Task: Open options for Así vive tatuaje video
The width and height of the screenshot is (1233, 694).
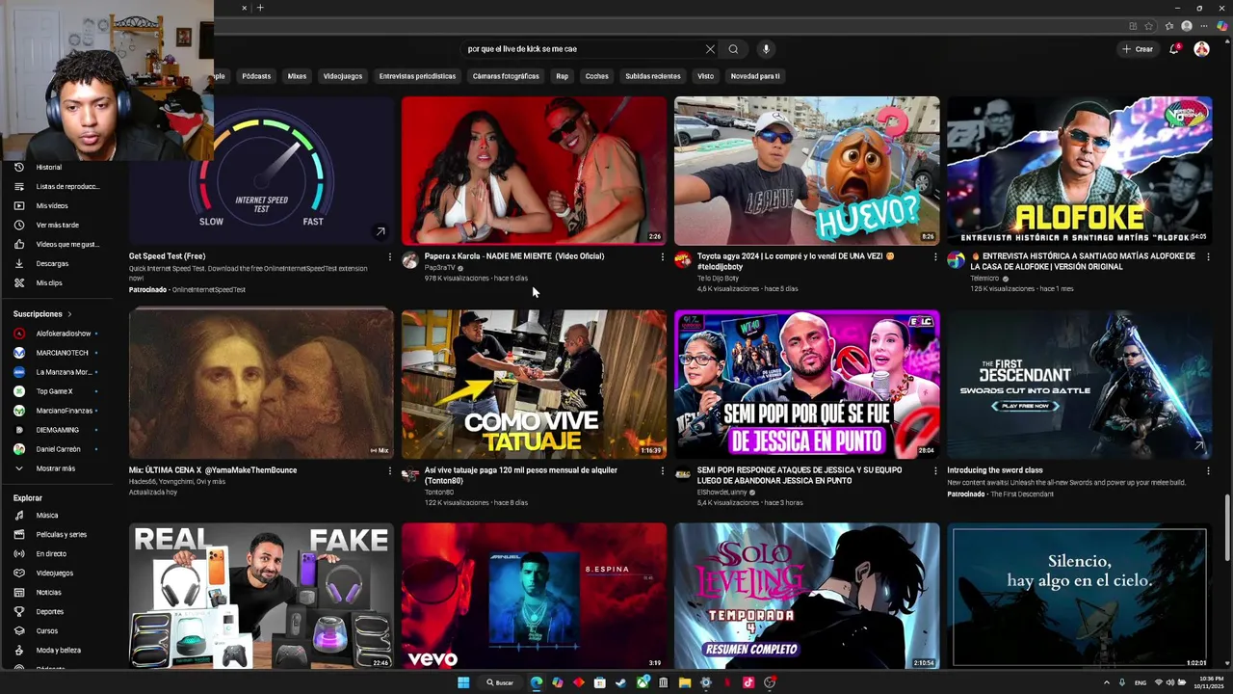Action: [x=662, y=470]
